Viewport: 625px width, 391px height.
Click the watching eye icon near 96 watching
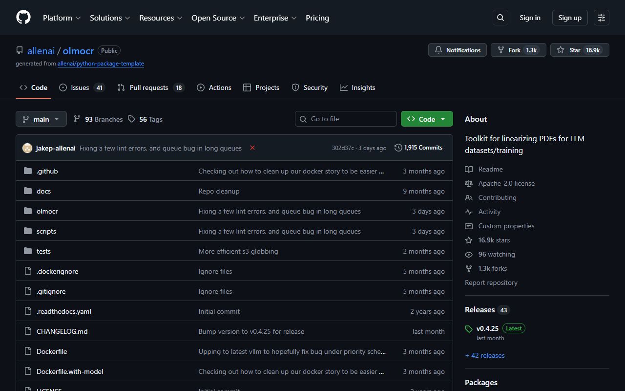click(x=469, y=254)
